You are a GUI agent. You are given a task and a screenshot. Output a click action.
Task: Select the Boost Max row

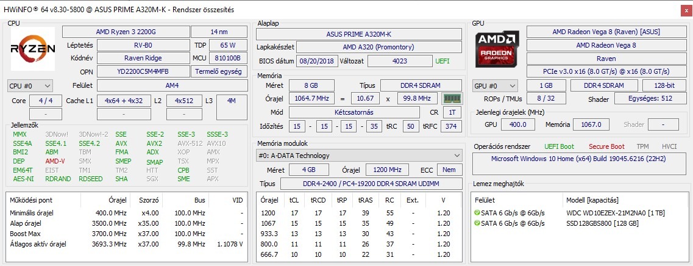(x=126, y=233)
